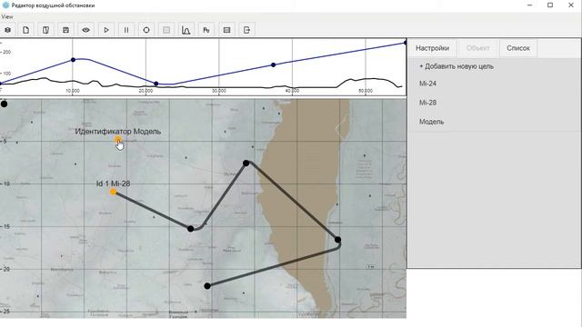582x327 pixels.
Task: Click the orange Идентификатор Модель marker
Action: tap(118, 140)
